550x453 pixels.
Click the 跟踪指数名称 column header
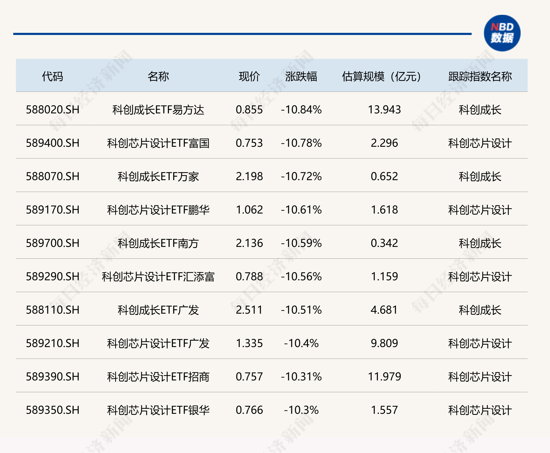tap(480, 77)
